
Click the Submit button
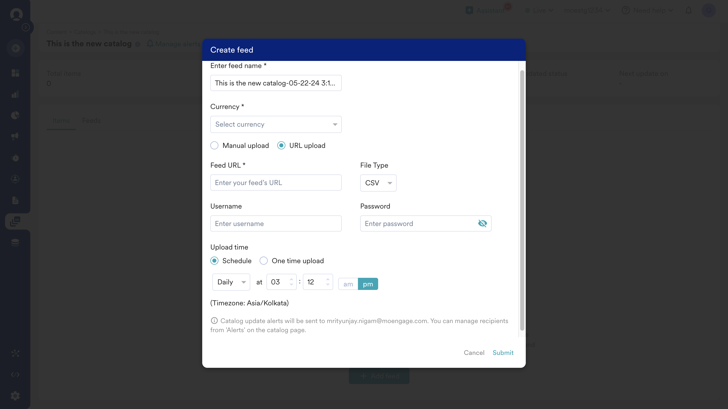click(x=503, y=353)
